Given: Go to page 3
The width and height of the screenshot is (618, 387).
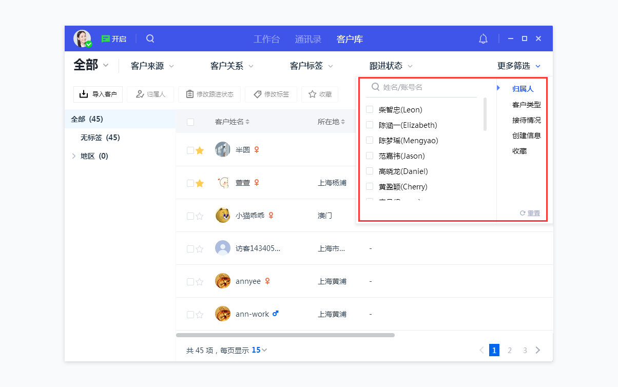Looking at the screenshot, I should (x=525, y=350).
